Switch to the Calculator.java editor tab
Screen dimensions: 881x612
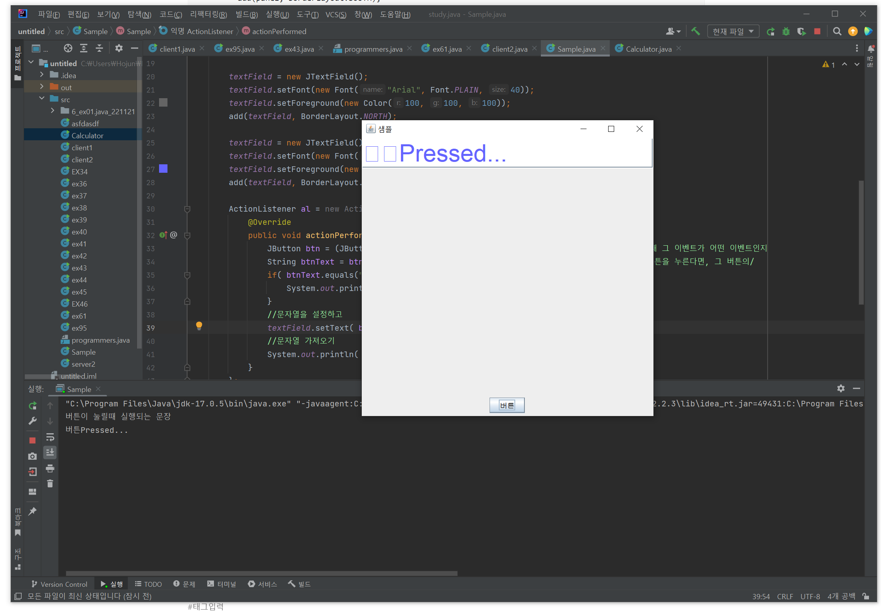point(648,49)
